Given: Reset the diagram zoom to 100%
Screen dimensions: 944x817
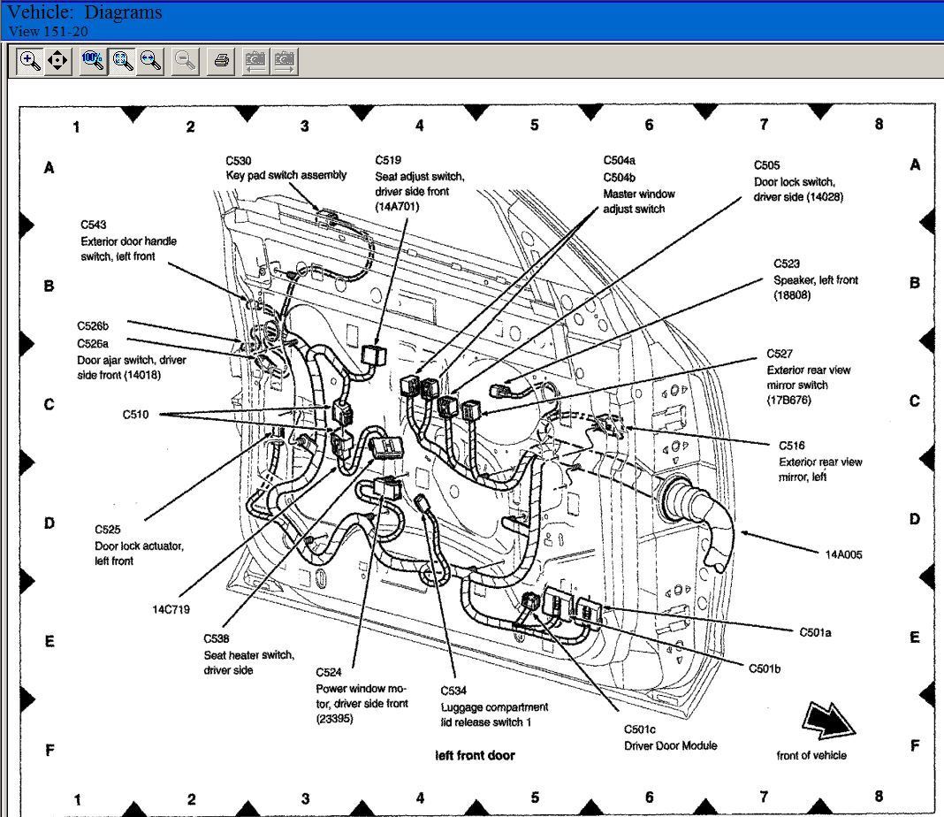Looking at the screenshot, I should point(92,60).
